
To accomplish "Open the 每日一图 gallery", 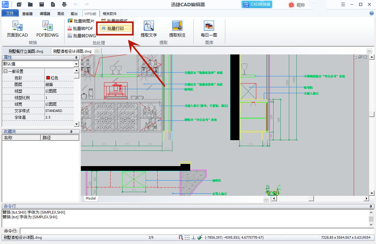I will click(x=209, y=26).
